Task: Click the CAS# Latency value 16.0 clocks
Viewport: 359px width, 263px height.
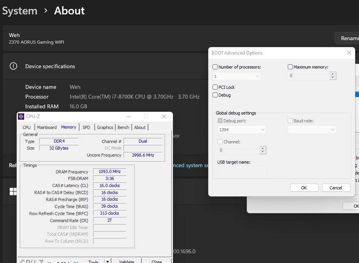Action: pos(110,185)
